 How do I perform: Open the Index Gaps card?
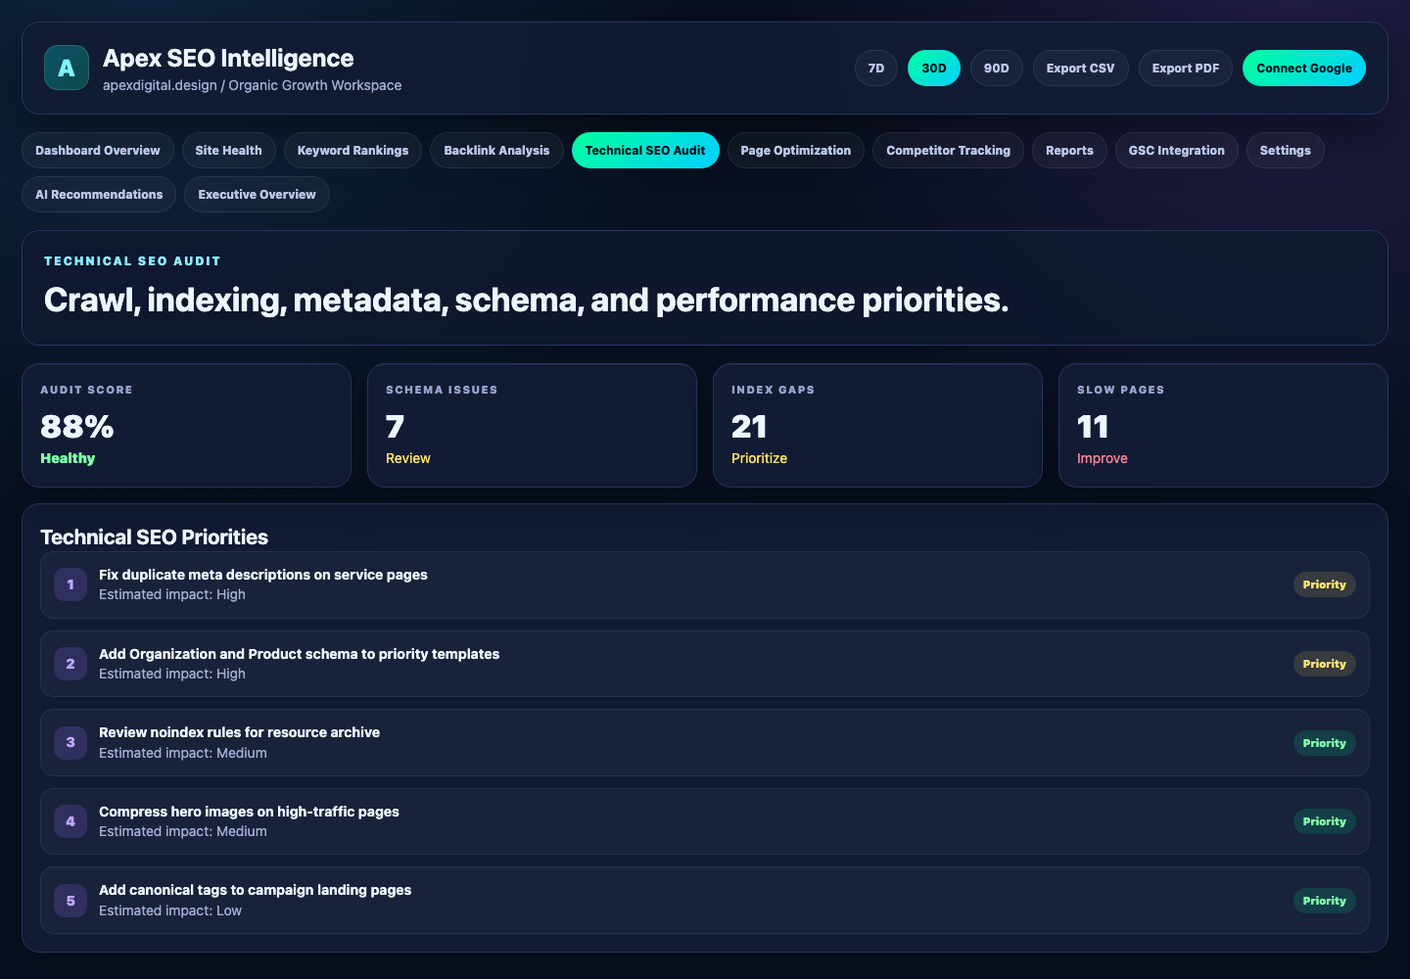[x=877, y=426]
